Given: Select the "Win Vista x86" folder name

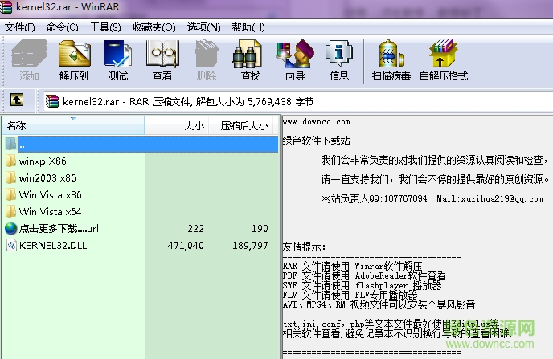Looking at the screenshot, I should click(x=51, y=195).
